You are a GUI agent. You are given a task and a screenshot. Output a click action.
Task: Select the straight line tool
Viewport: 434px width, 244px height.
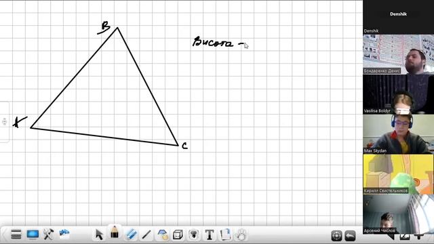146,235
